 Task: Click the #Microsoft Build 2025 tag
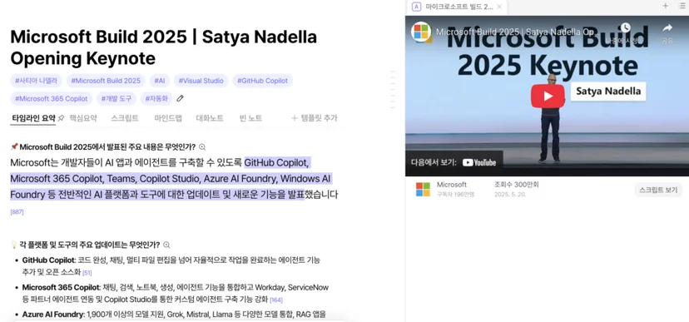click(106, 81)
